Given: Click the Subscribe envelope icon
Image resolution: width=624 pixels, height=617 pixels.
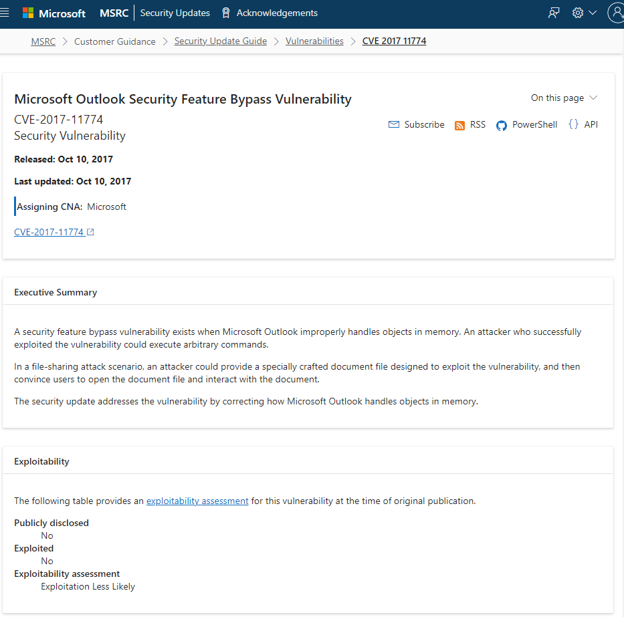Looking at the screenshot, I should [394, 125].
